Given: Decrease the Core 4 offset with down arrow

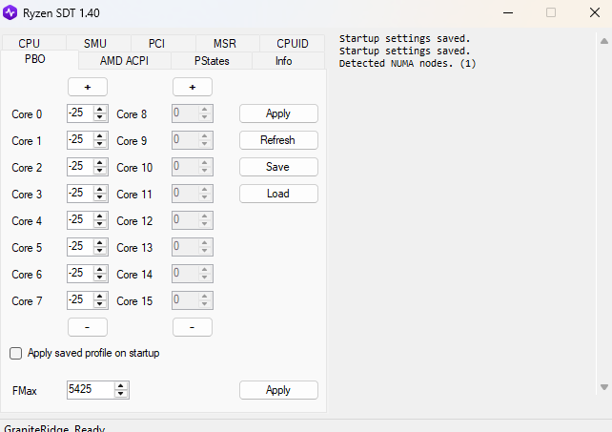Looking at the screenshot, I should click(100, 224).
